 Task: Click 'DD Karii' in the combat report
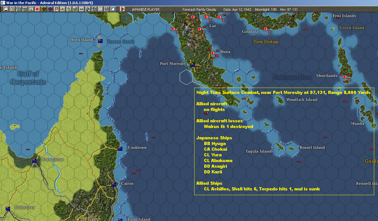213,172
